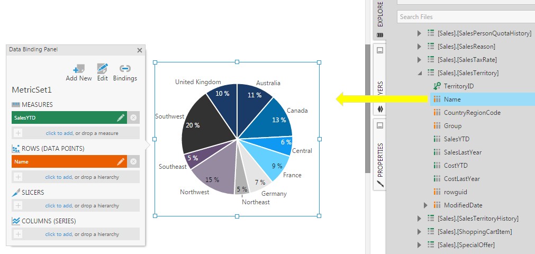Expand the [Sales].[SalesReason] table

419,47
